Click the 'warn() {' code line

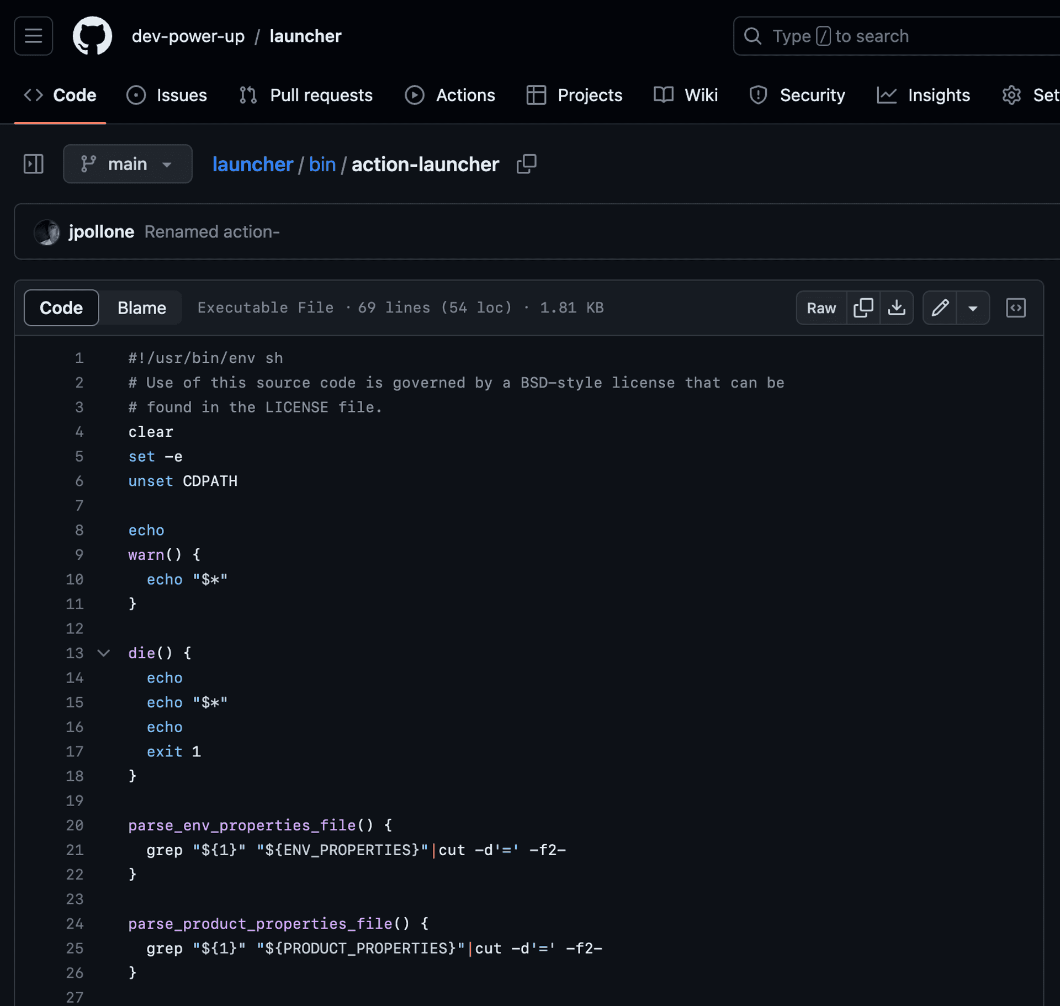point(164,555)
